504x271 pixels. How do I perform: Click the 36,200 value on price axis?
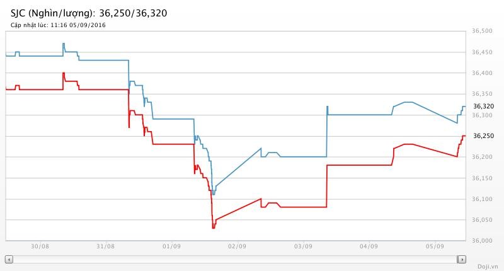coord(481,157)
